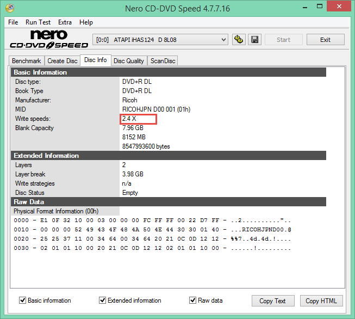This screenshot has height=319, width=355.
Task: Click the Start button
Action: point(283,40)
